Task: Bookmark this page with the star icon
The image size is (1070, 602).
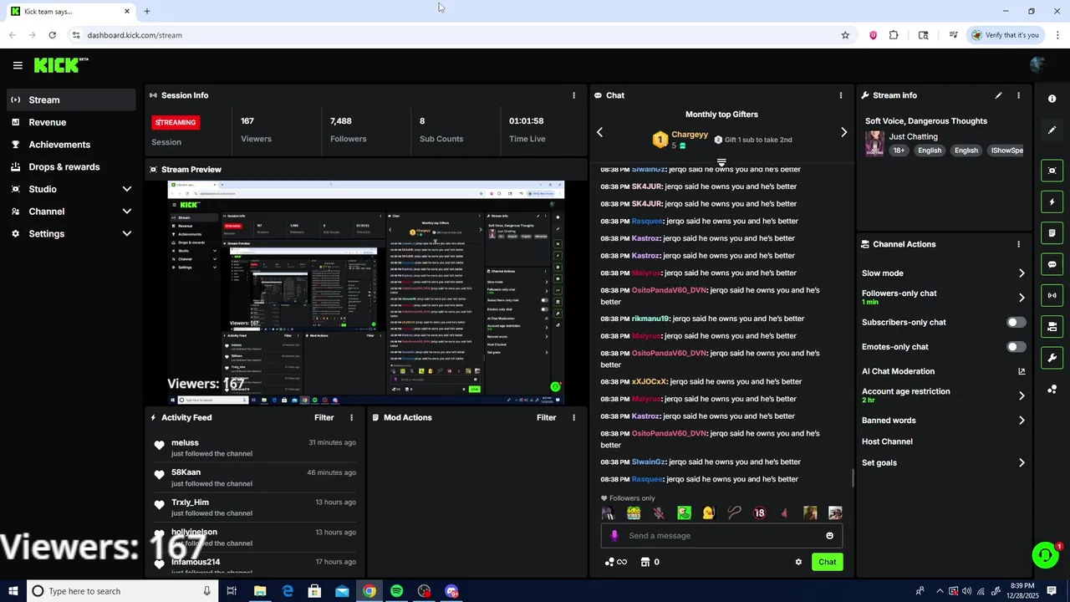Action: (x=845, y=35)
